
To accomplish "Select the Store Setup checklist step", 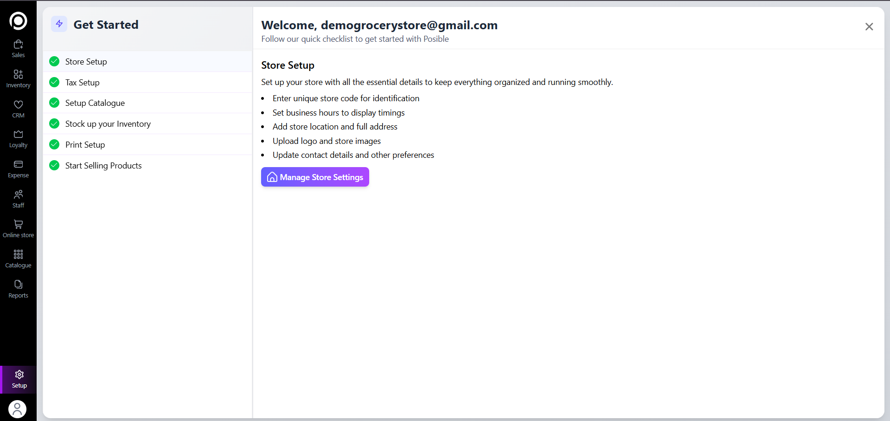I will point(86,62).
